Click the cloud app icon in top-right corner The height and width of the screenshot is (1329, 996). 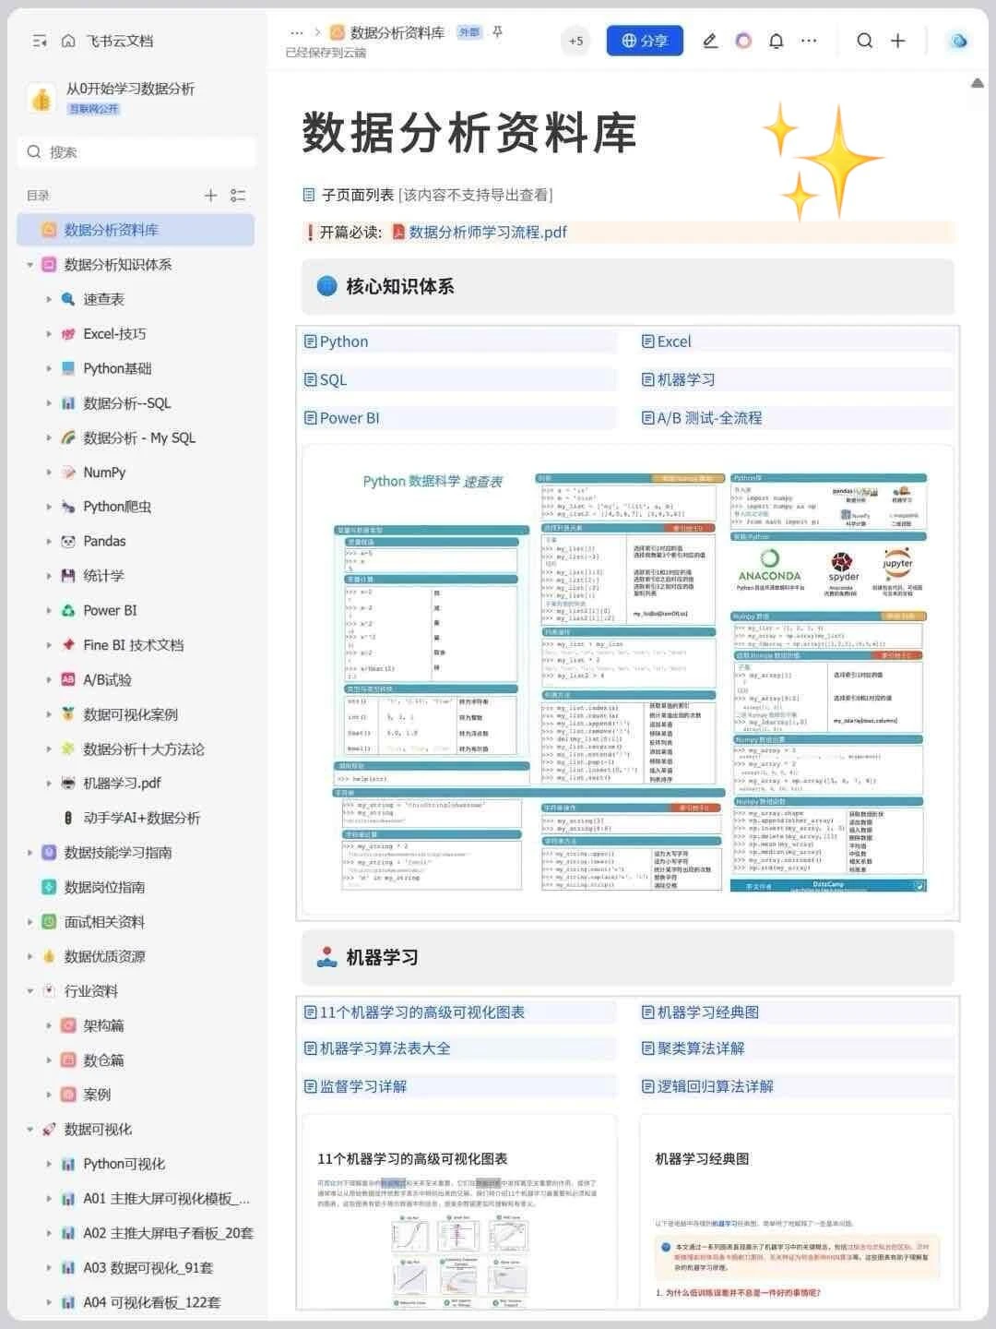click(957, 41)
